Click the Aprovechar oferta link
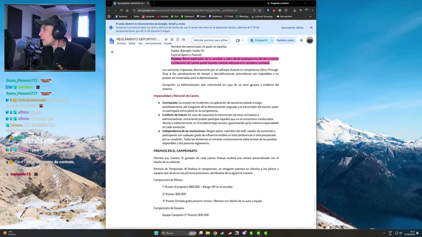The image size is (422, 237). coord(292,28)
